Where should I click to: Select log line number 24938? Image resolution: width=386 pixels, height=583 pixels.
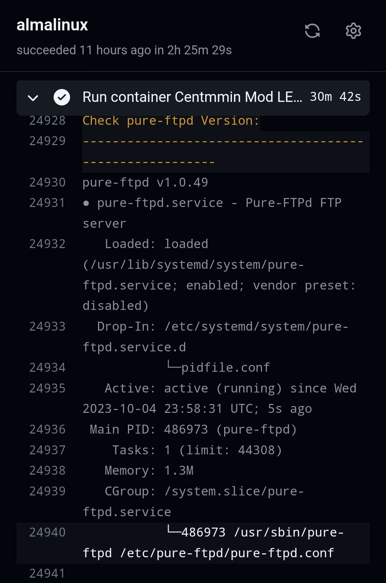click(48, 471)
